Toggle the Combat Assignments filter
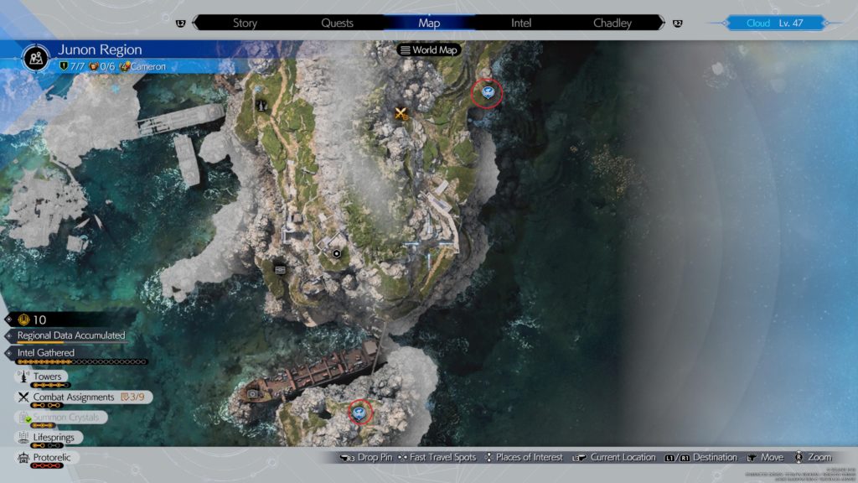The height and width of the screenshot is (483, 858). (73, 397)
